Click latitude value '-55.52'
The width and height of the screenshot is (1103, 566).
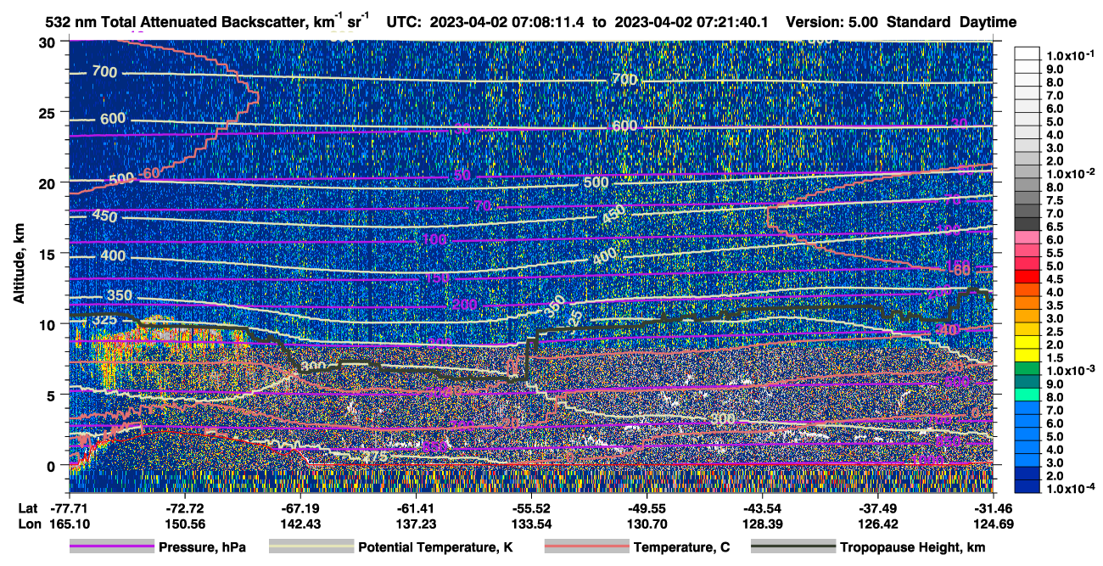[x=530, y=507]
